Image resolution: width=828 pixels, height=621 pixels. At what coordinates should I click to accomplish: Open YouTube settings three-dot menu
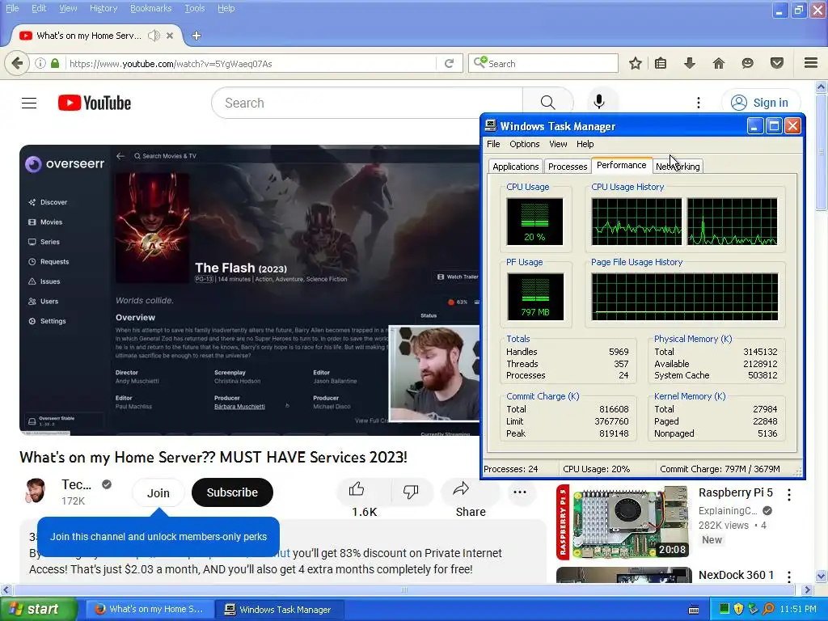tap(698, 103)
